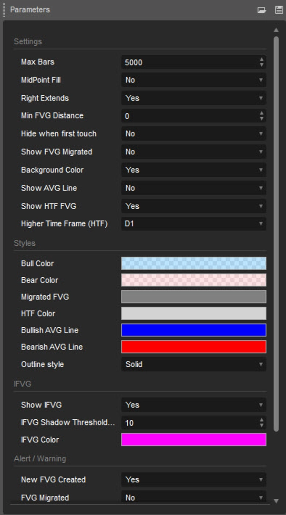Open the Bear Color swatch

[x=194, y=280]
